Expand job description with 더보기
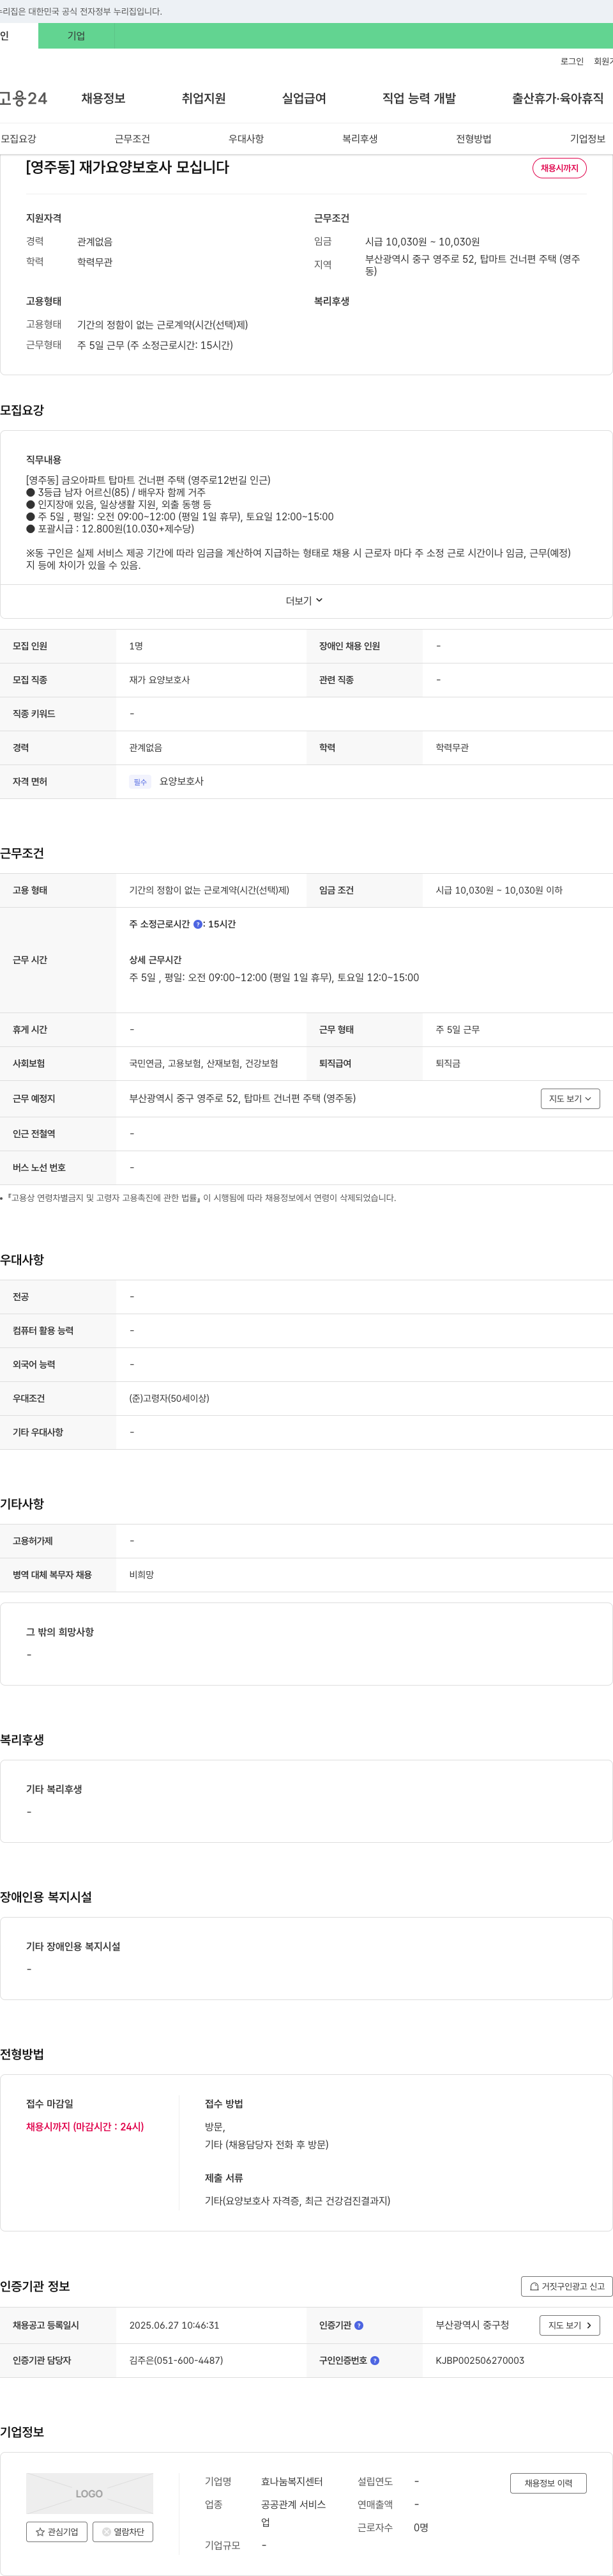The image size is (613, 2576). click(x=305, y=601)
